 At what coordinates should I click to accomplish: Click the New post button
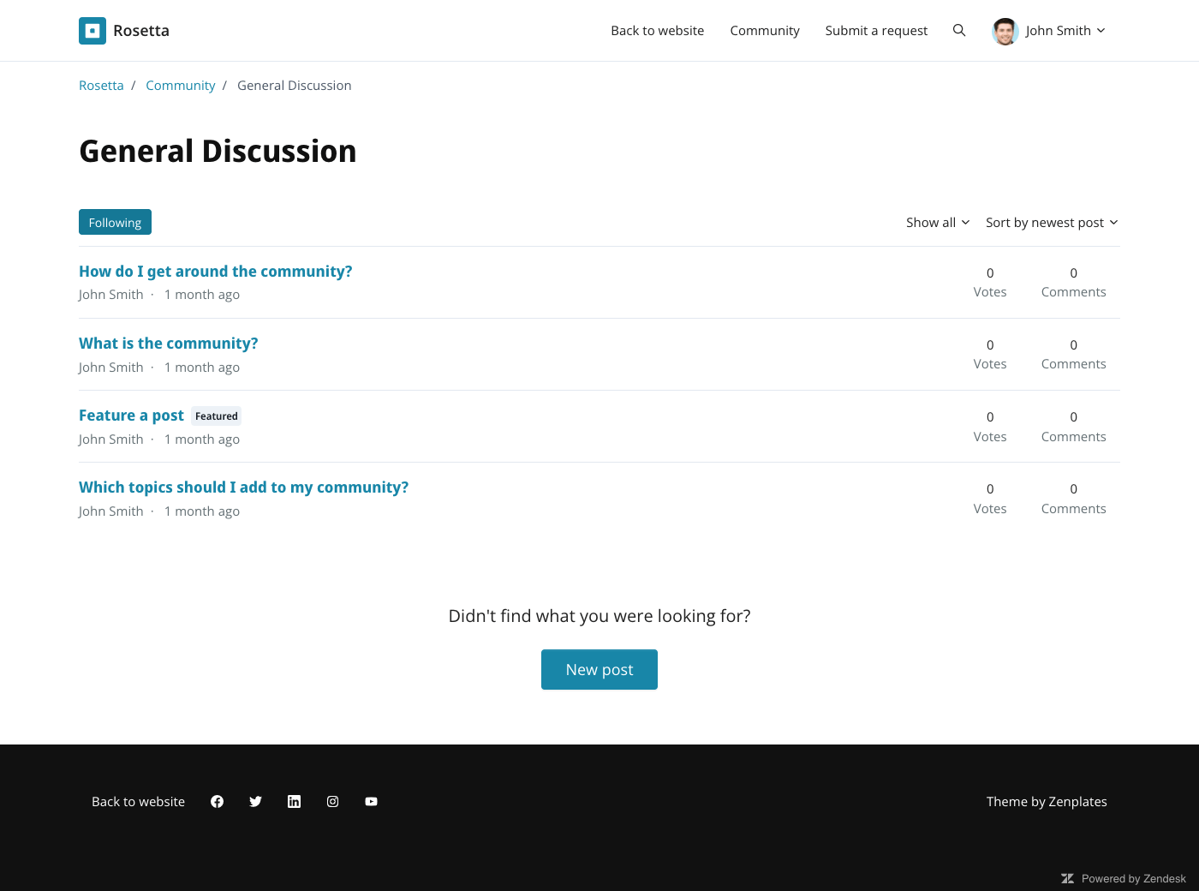click(599, 669)
